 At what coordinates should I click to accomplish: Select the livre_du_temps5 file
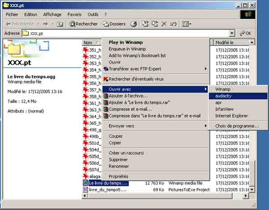point(105,189)
